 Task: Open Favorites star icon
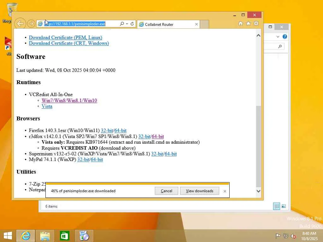tap(249, 23)
